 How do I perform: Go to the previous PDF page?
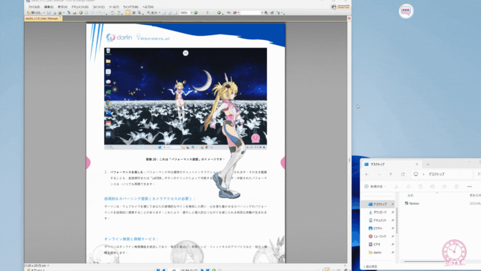[164, 270]
